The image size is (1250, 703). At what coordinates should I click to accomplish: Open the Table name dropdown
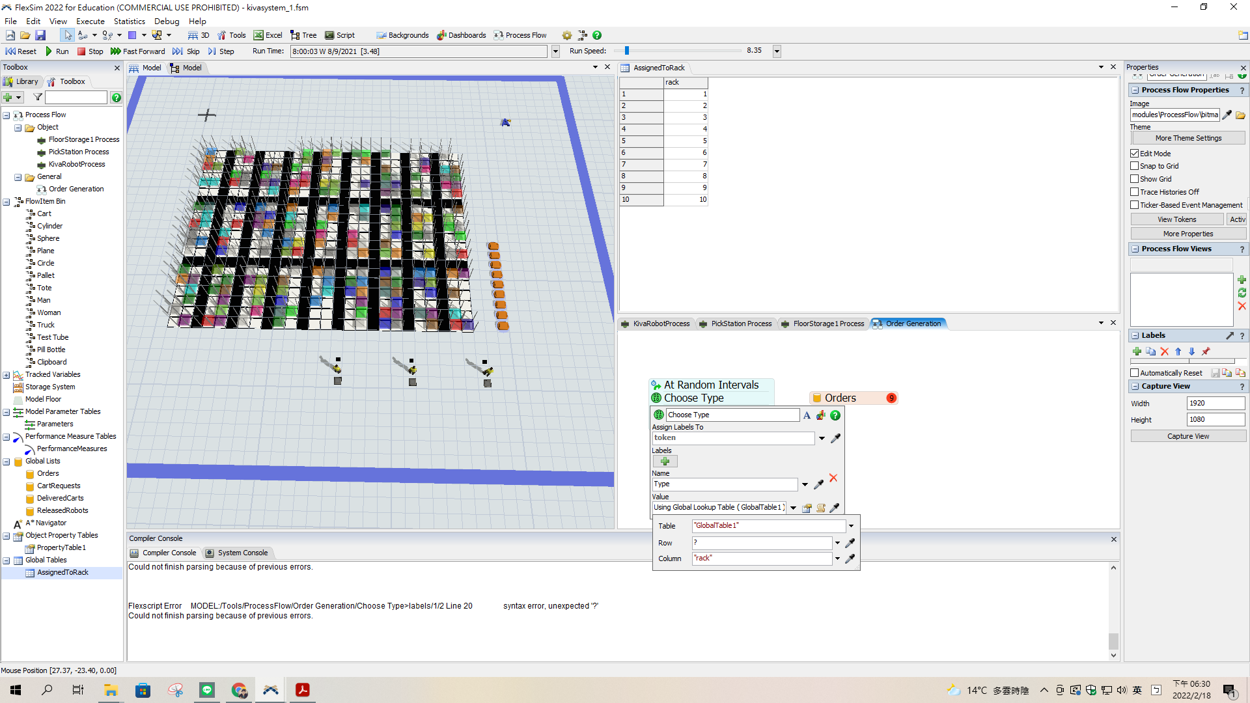pyautogui.click(x=851, y=526)
